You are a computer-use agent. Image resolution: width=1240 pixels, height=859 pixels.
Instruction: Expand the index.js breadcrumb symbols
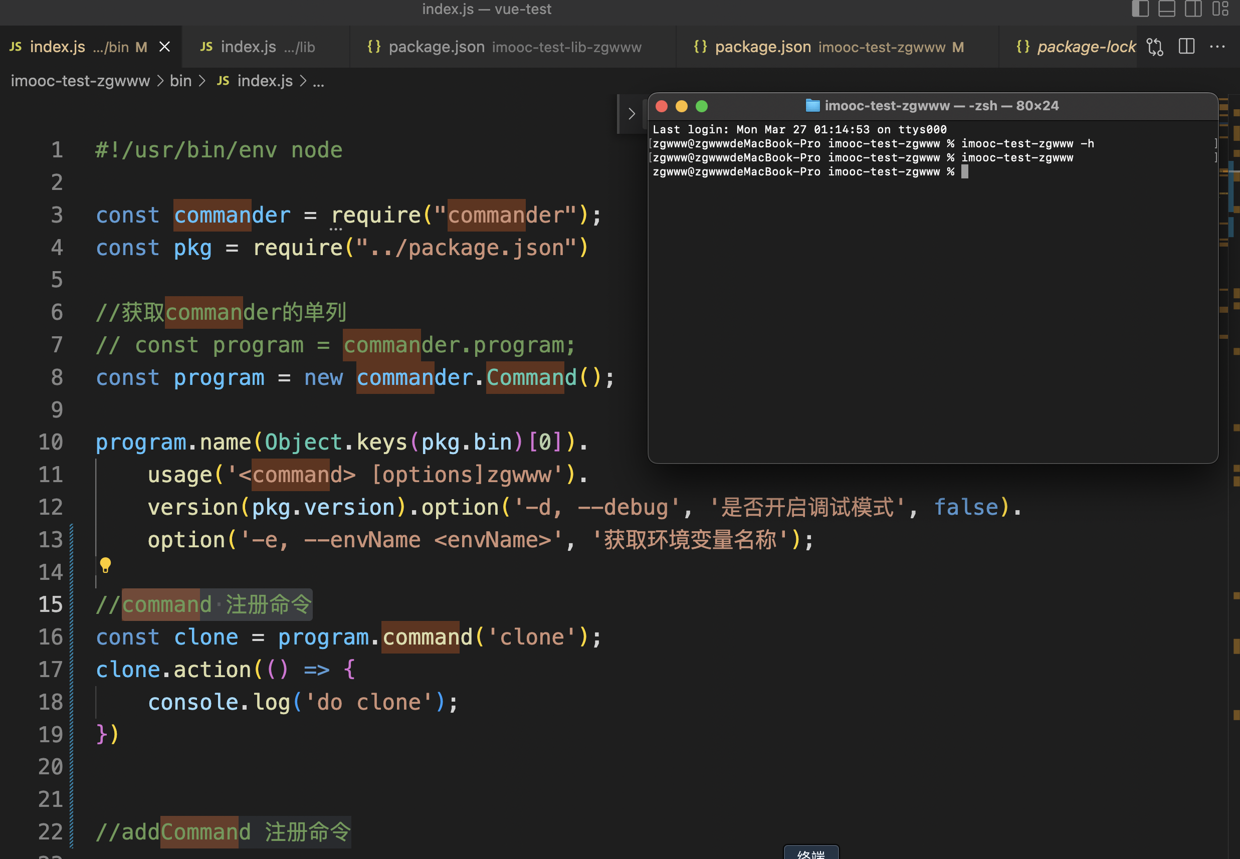pos(264,81)
